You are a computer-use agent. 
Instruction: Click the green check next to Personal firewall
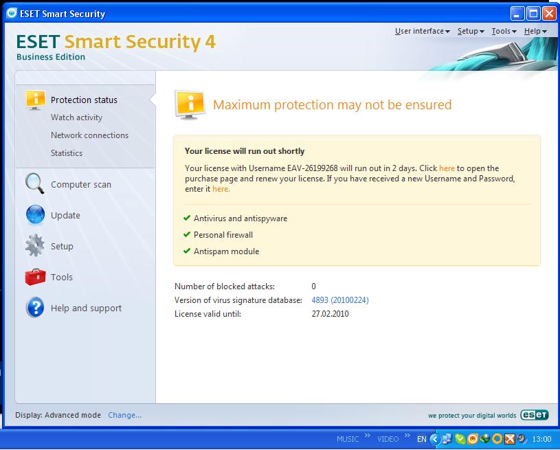point(186,234)
